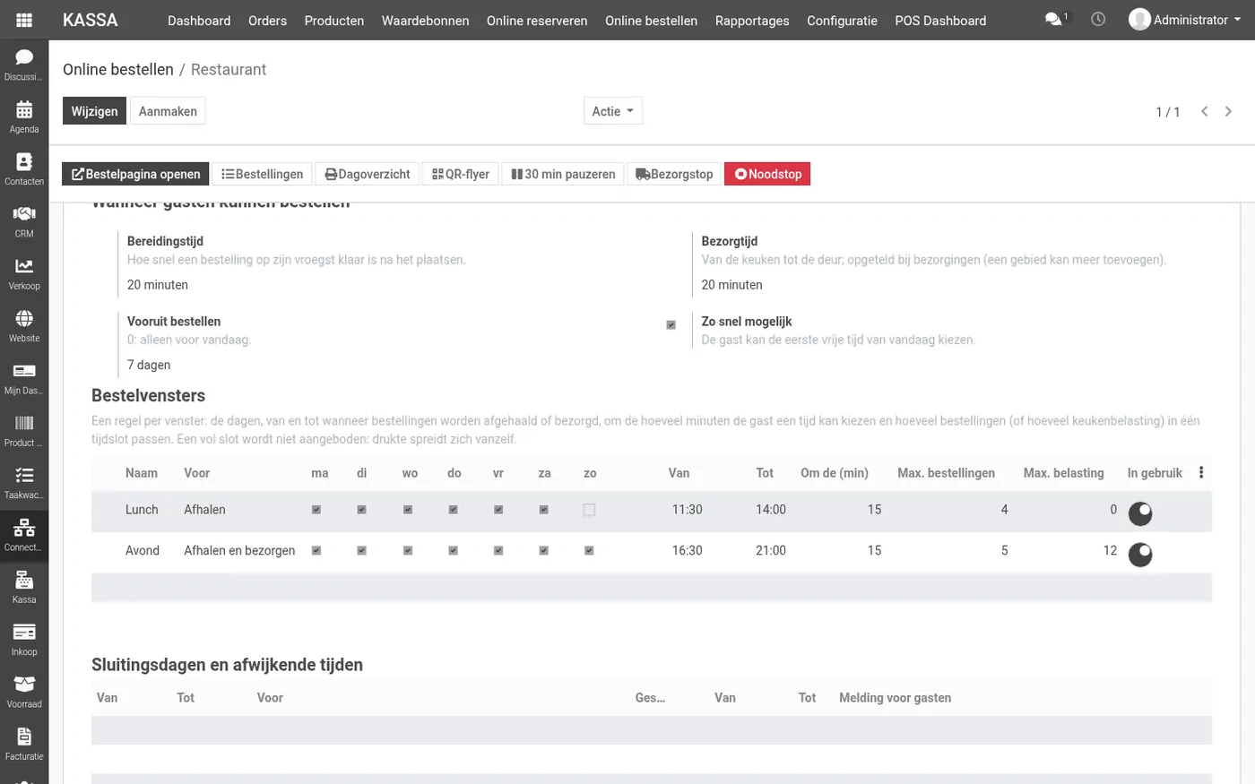The height and width of the screenshot is (784, 1255).
Task: Click Online bestellen breadcrumb link
Action: pos(118,69)
